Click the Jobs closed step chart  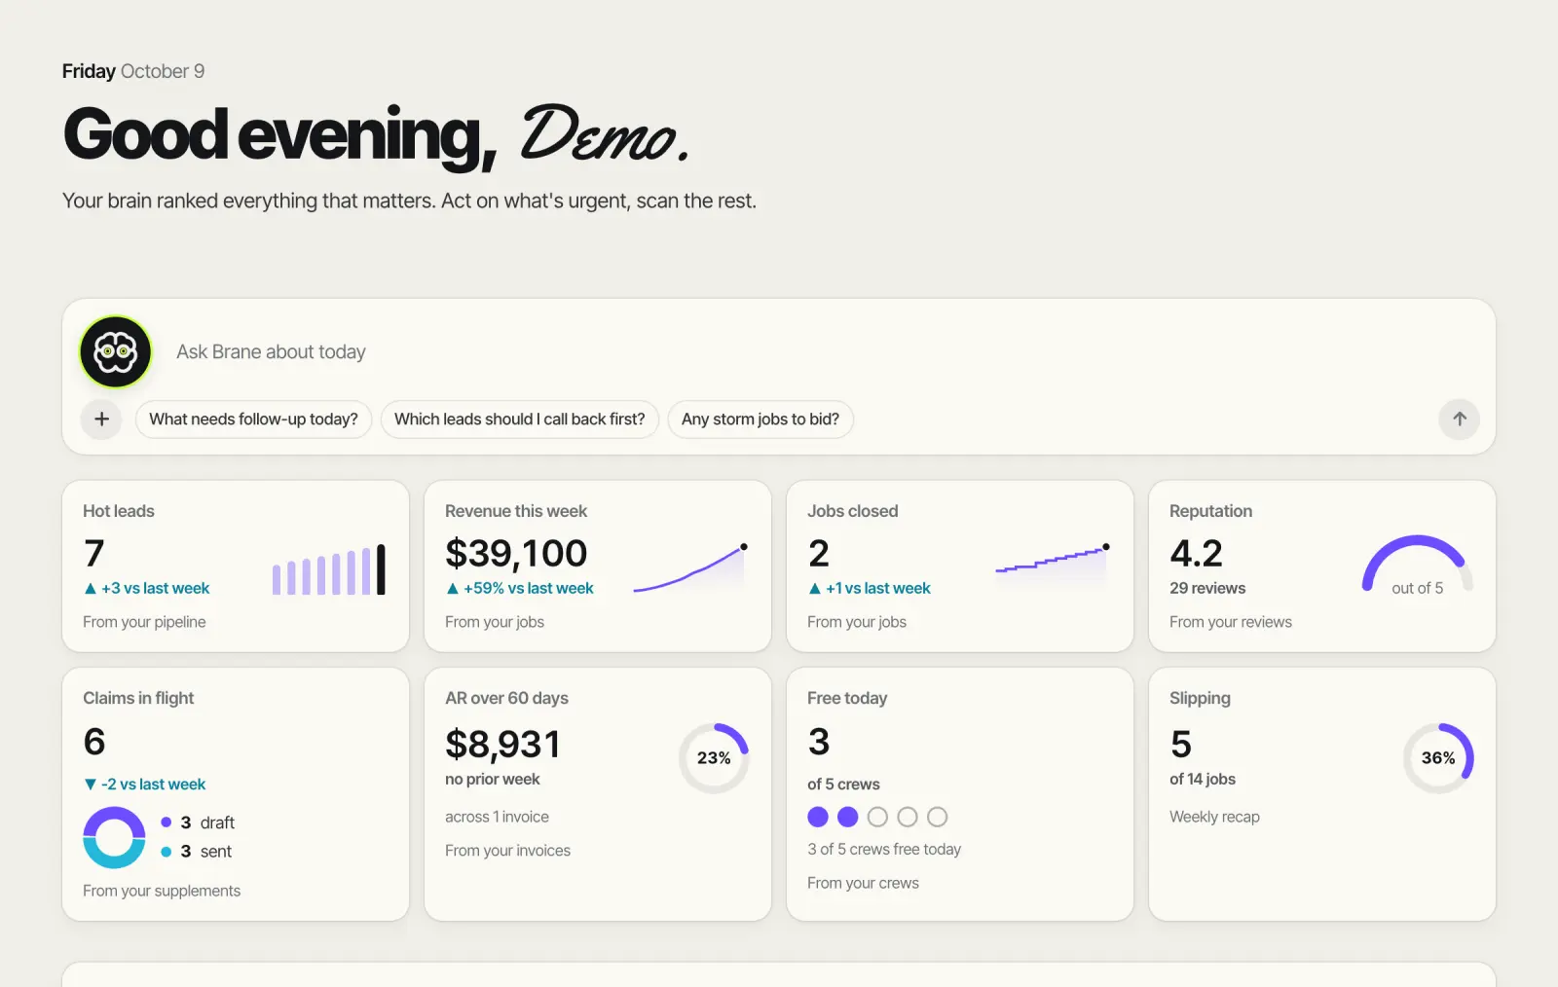tap(1053, 563)
